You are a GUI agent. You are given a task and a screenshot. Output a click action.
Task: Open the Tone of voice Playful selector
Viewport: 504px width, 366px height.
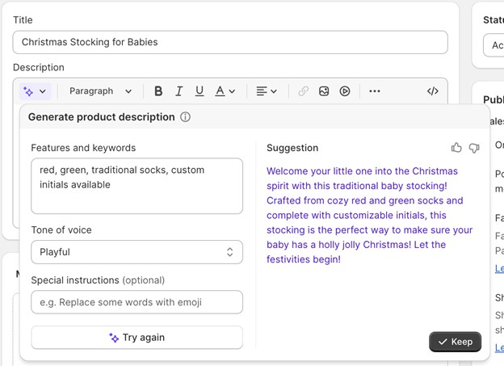click(x=137, y=252)
